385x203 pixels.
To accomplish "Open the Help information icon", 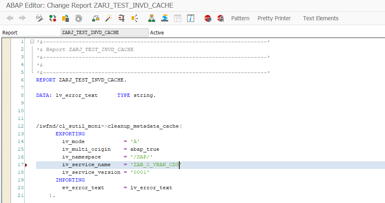I will click(191, 18).
